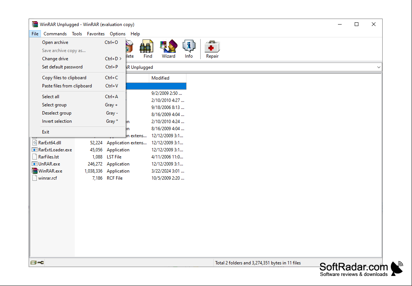Select the RarExt64.dll file icon
Image resolution: width=412 pixels, height=286 pixels.
point(34,143)
